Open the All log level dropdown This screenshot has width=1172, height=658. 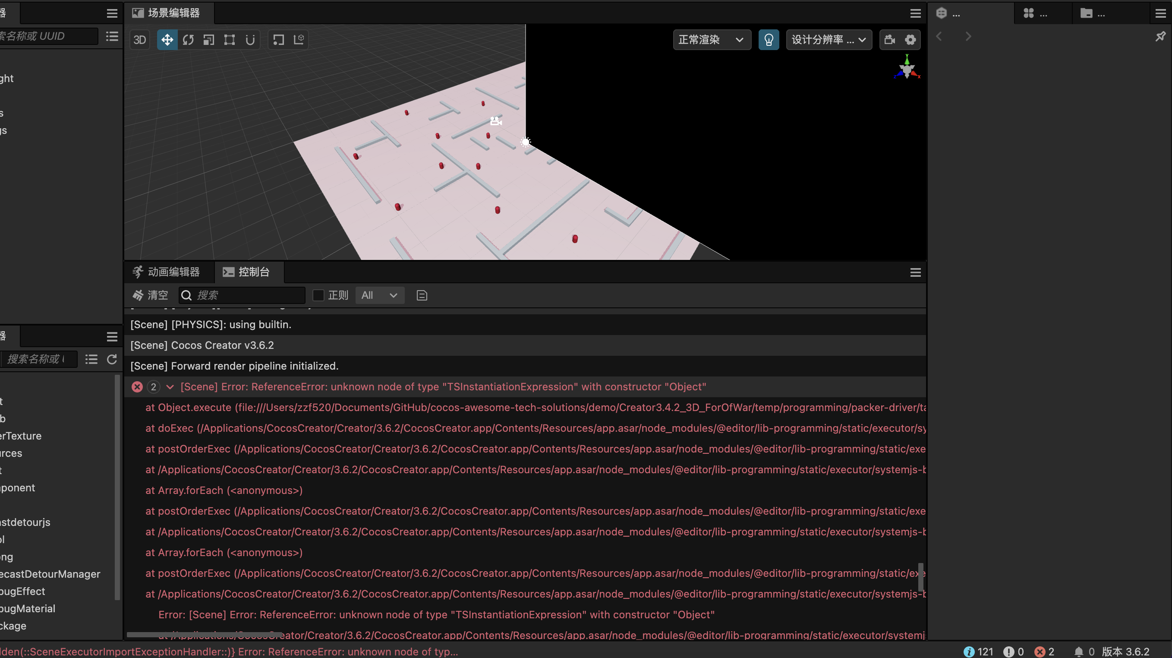point(379,295)
